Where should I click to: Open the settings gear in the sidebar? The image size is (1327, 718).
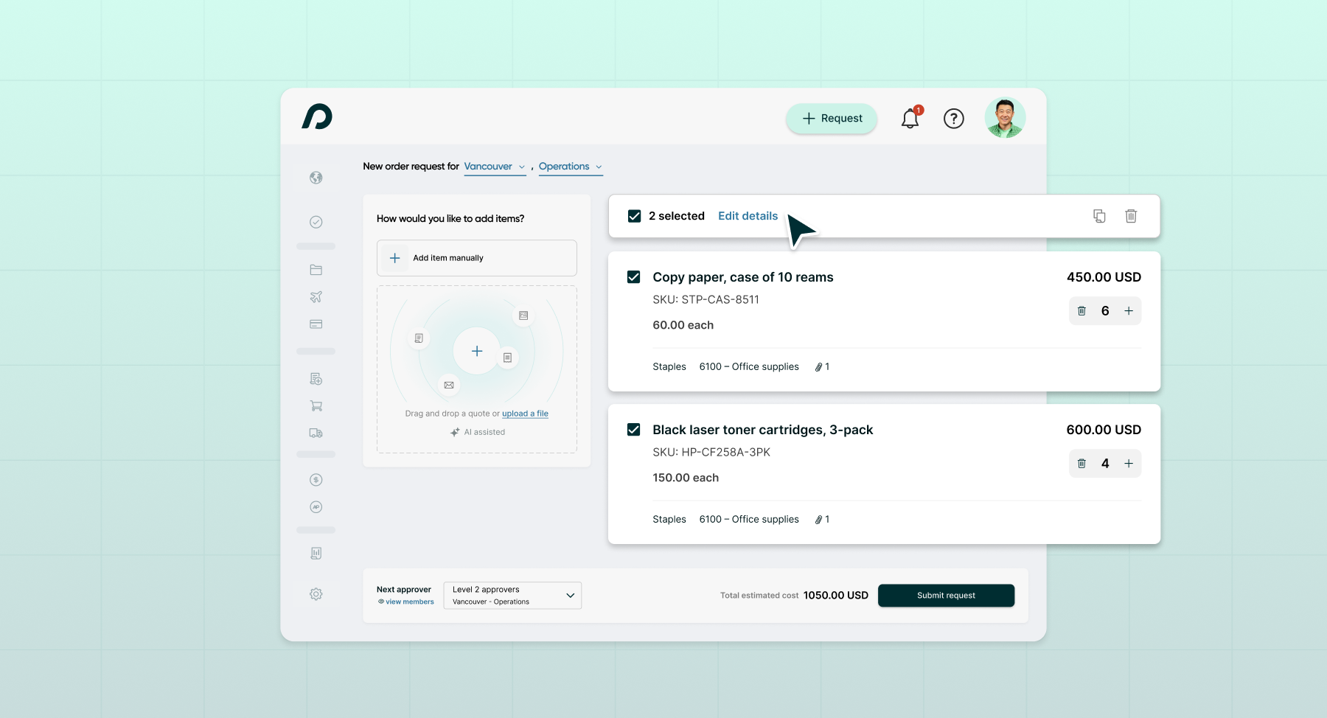pyautogui.click(x=316, y=594)
